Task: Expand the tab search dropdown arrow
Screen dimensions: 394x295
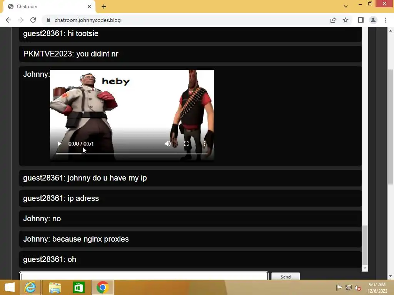Action: pyautogui.click(x=346, y=7)
